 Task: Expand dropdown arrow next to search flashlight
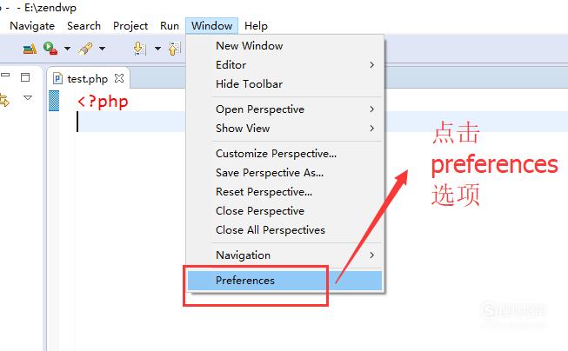pyautogui.click(x=102, y=48)
